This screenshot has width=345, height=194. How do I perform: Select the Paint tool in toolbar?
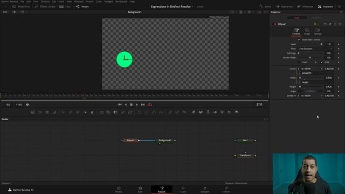pos(55,113)
